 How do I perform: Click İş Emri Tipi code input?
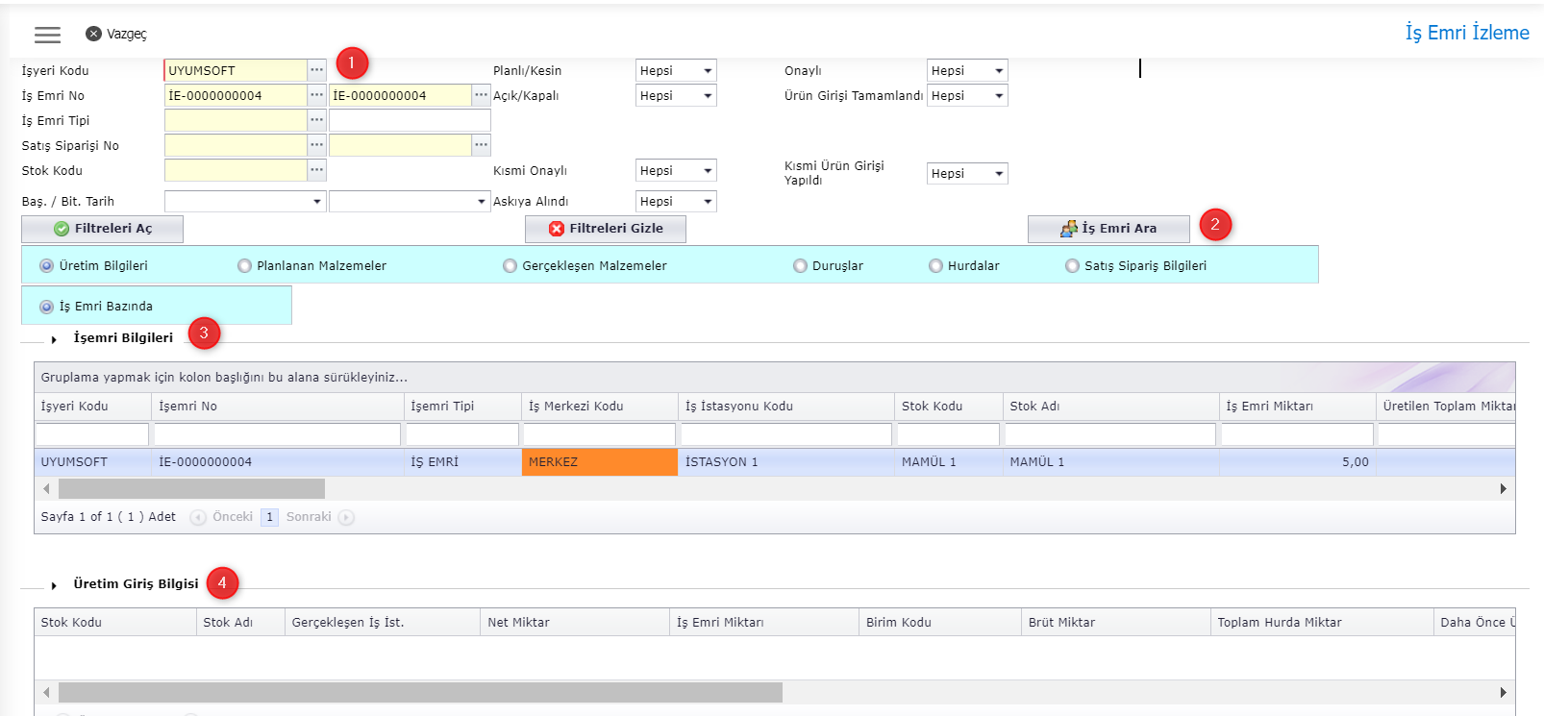click(236, 120)
